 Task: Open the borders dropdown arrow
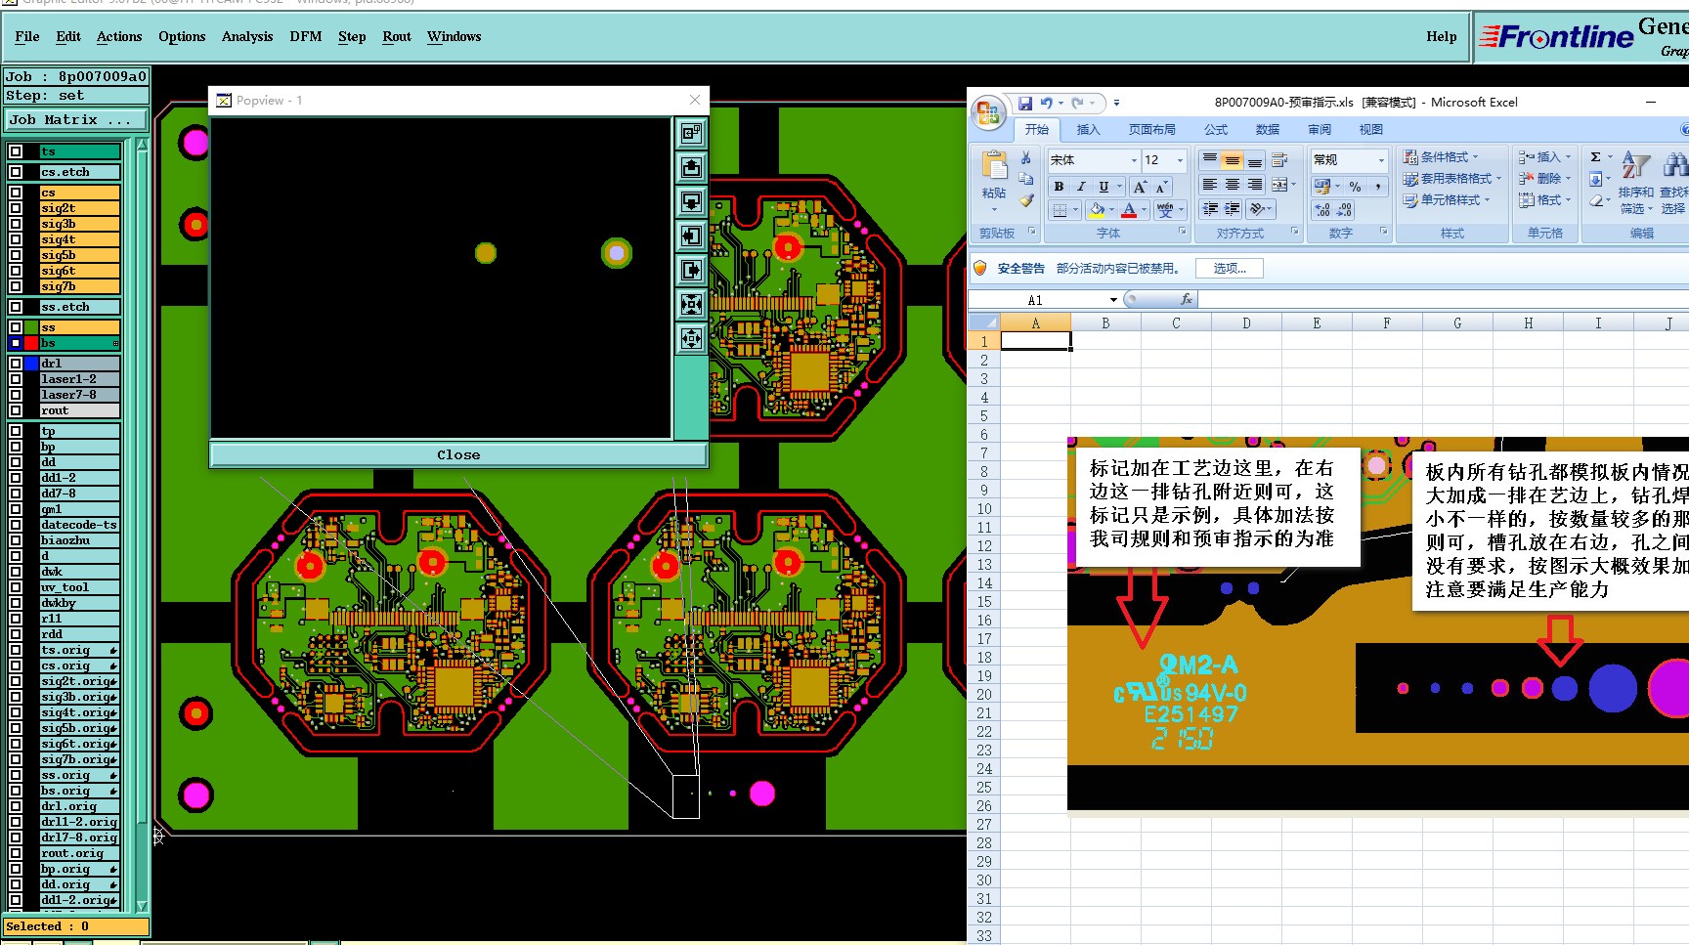[x=1076, y=210]
